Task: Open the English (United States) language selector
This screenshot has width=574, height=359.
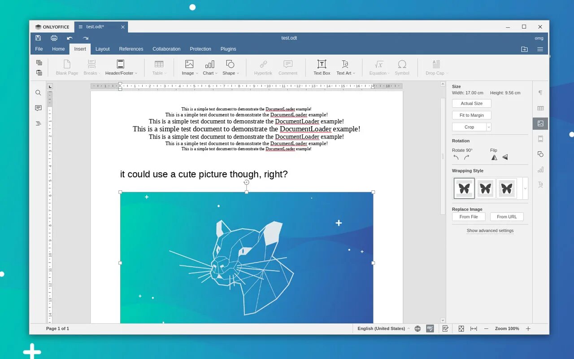Action: click(383, 328)
